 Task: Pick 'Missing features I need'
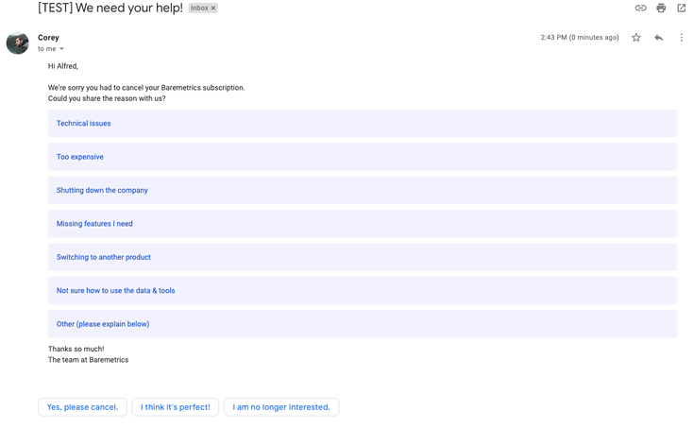click(94, 224)
